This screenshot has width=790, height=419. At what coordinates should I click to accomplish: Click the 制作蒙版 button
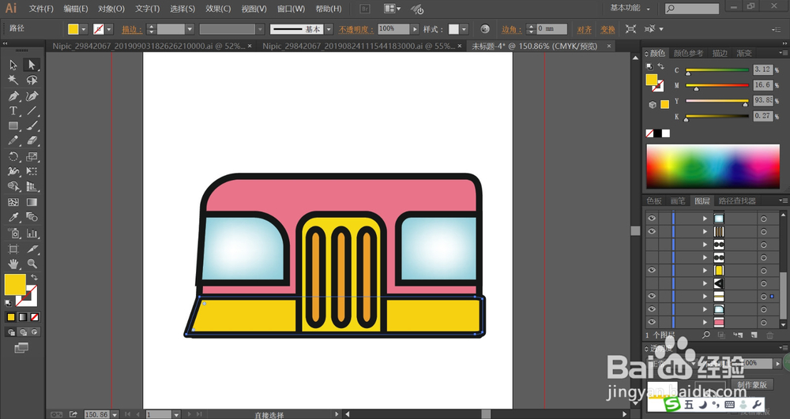point(752,384)
